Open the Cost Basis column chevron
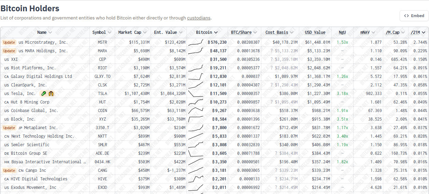Viewport: 429px width, 194px height. point(292,32)
